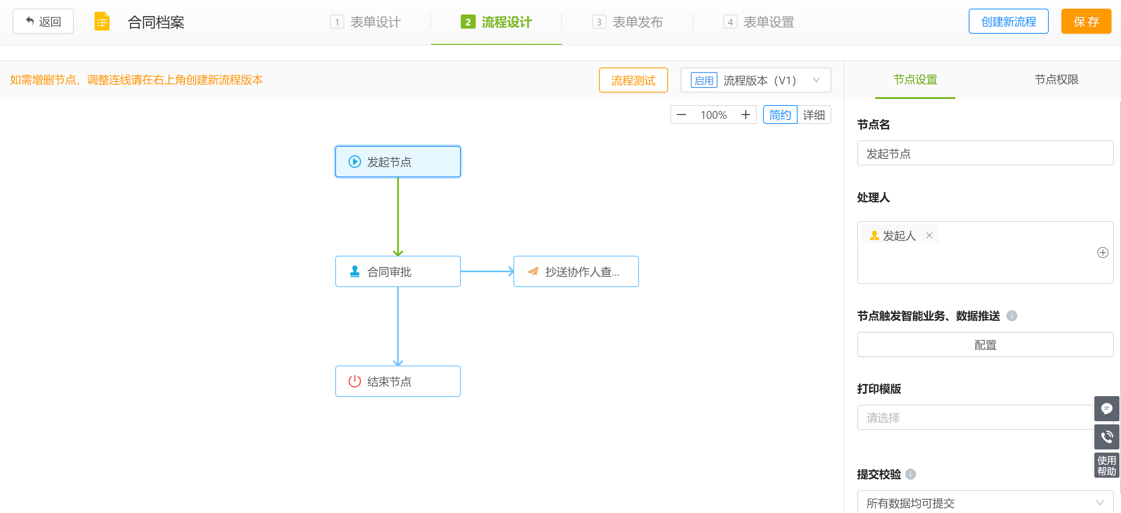This screenshot has height=513, width=1121.
Task: Click the 创建新流程 button
Action: 1008,21
